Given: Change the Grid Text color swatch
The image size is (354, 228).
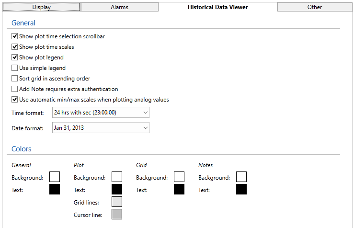Looking at the screenshot, I should (x=179, y=189).
